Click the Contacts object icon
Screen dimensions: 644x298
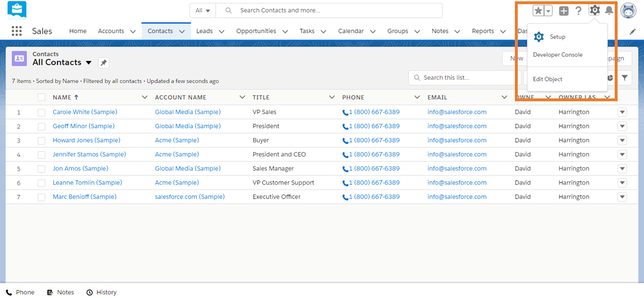19,58
